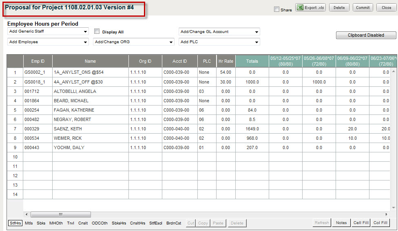Image resolution: width=398 pixels, height=231 pixels.
Task: Click the Cell Fill button
Action: pos(361,223)
